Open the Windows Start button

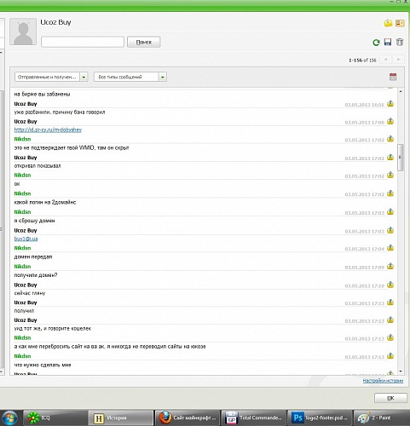pos(9,417)
